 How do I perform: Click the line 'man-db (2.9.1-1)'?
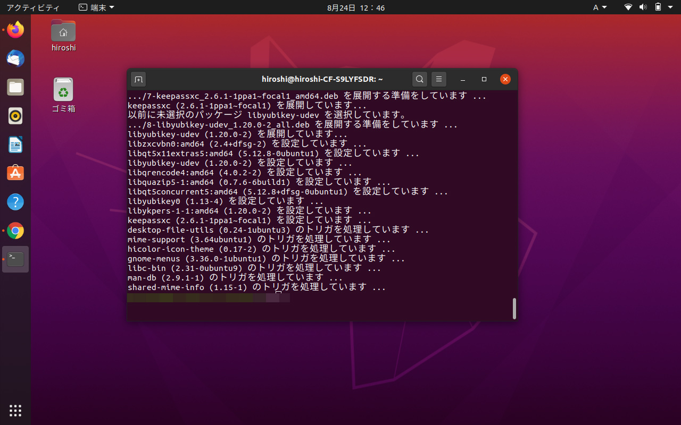pyautogui.click(x=235, y=277)
